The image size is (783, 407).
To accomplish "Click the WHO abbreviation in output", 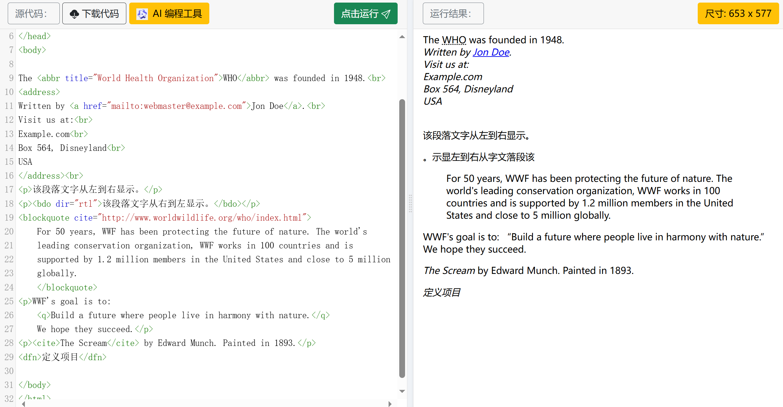I will pos(454,40).
